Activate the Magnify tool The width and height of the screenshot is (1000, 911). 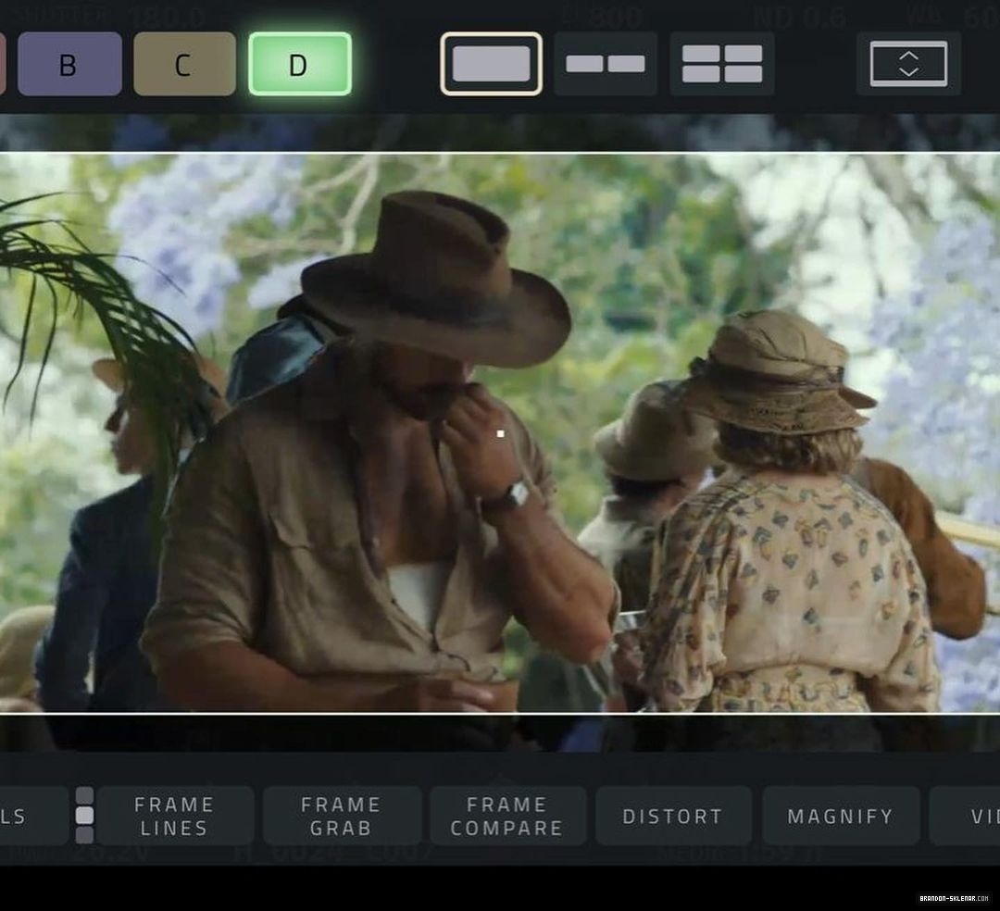pos(841,816)
